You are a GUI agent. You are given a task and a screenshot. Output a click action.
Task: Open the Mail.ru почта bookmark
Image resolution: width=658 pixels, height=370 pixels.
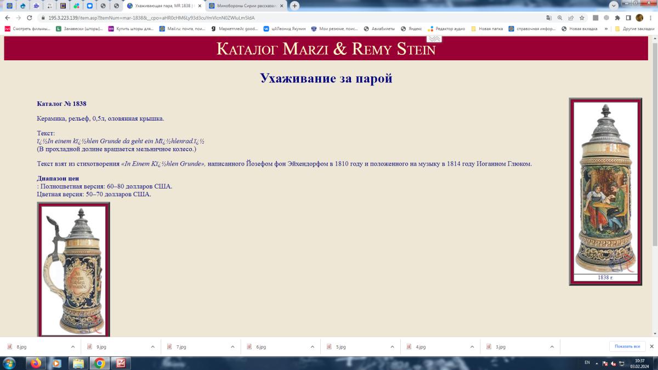click(183, 29)
